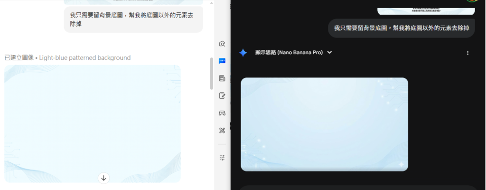Open the Gemini generated background image

coord(324,124)
